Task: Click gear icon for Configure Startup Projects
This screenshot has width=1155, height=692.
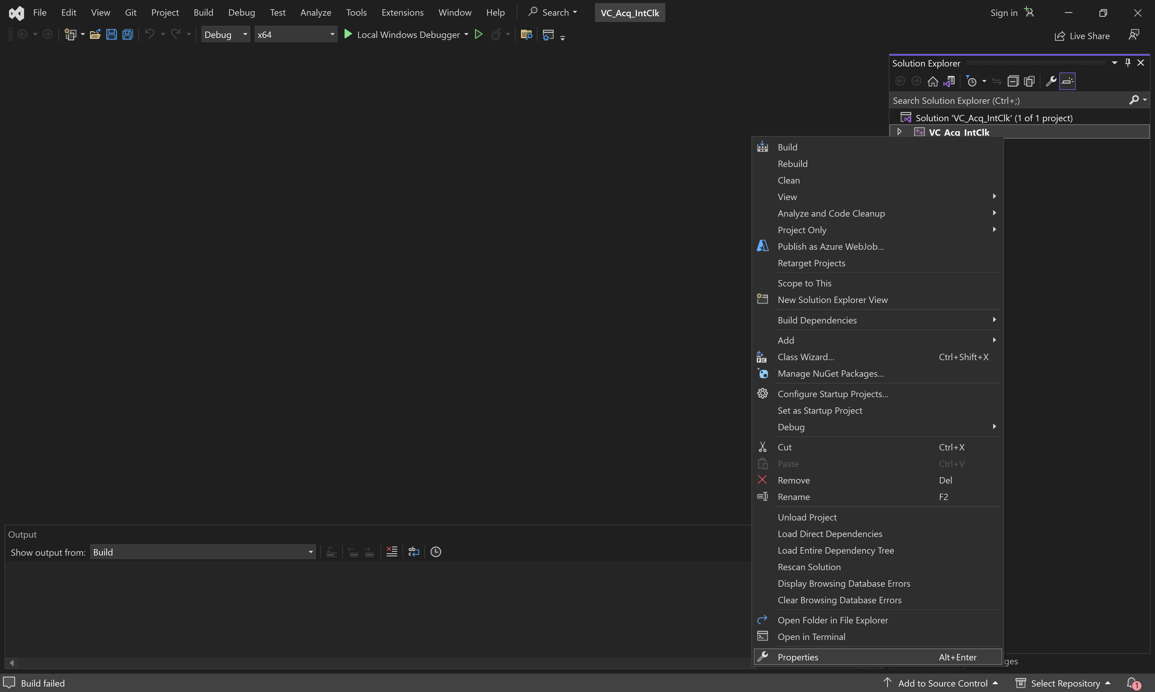Action: (762, 394)
